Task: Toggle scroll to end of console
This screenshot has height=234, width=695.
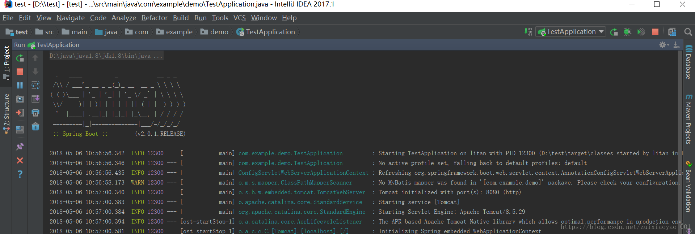Action: [x=35, y=99]
